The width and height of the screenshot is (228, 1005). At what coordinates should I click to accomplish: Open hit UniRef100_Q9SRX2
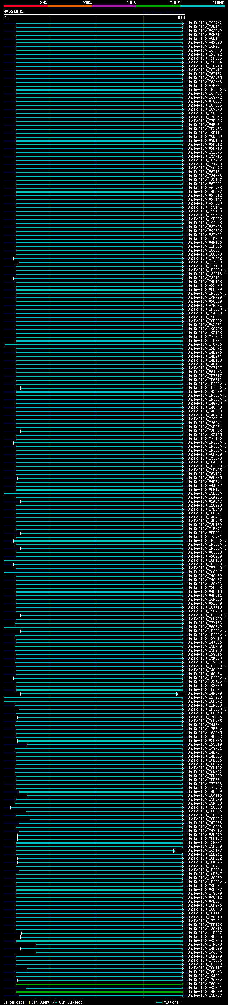click(204, 23)
